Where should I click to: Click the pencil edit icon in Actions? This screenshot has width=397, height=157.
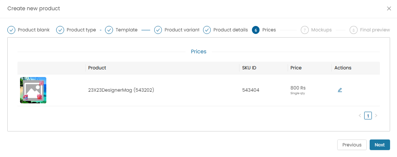pyautogui.click(x=340, y=90)
